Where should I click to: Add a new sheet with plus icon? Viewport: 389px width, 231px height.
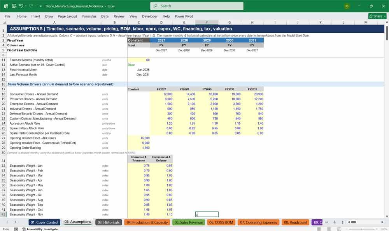tap(335, 222)
